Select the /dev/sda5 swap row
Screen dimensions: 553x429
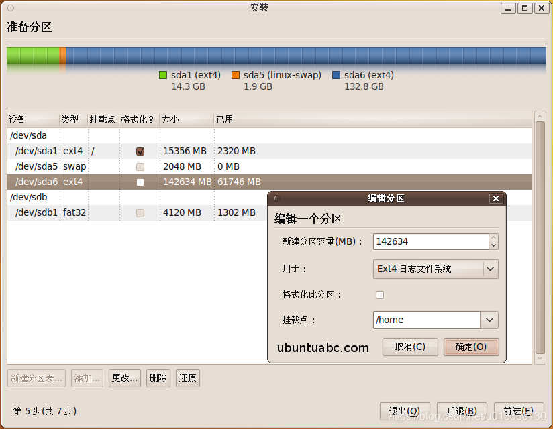tap(269, 167)
